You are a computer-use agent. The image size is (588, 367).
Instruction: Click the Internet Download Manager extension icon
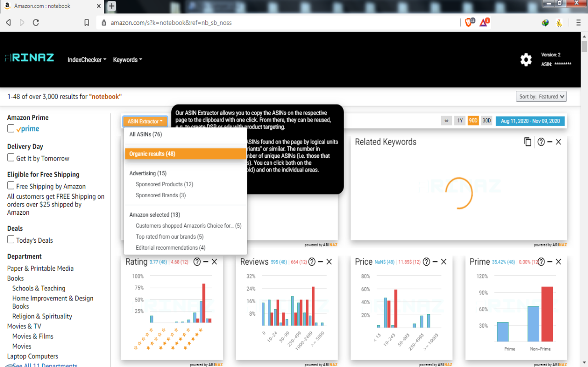coord(545,22)
